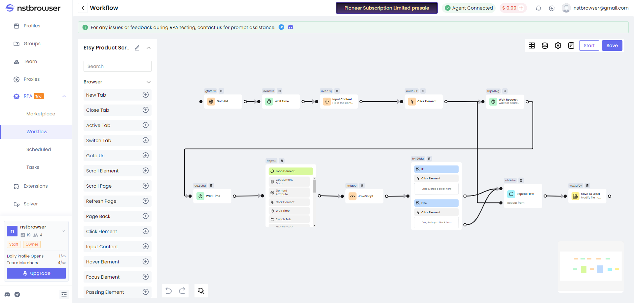The width and height of the screenshot is (634, 303).
Task: Redo the last canvas action
Action: click(182, 290)
